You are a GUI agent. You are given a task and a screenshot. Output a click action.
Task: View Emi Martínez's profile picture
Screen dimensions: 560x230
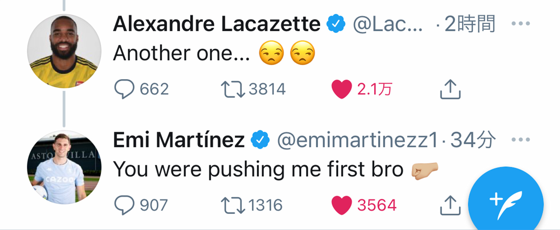coord(64,167)
